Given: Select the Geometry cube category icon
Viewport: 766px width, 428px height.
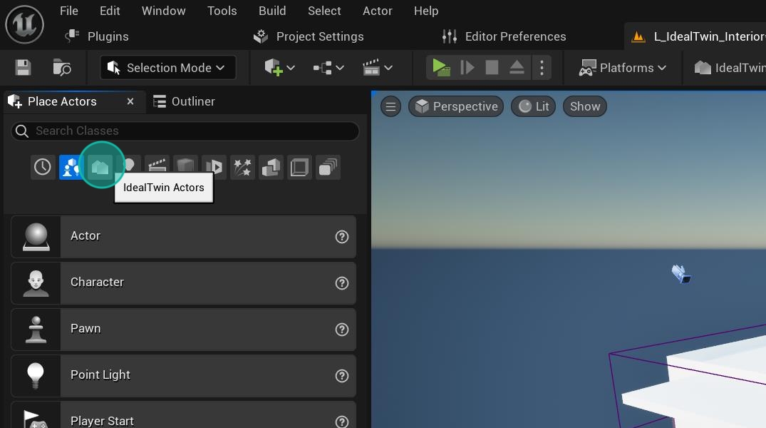Looking at the screenshot, I should [x=186, y=164].
